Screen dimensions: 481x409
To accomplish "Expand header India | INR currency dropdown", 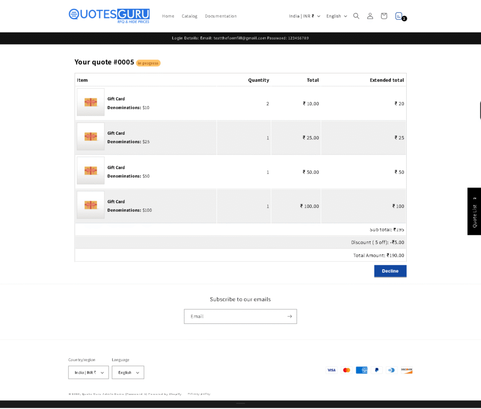I will pos(304,16).
